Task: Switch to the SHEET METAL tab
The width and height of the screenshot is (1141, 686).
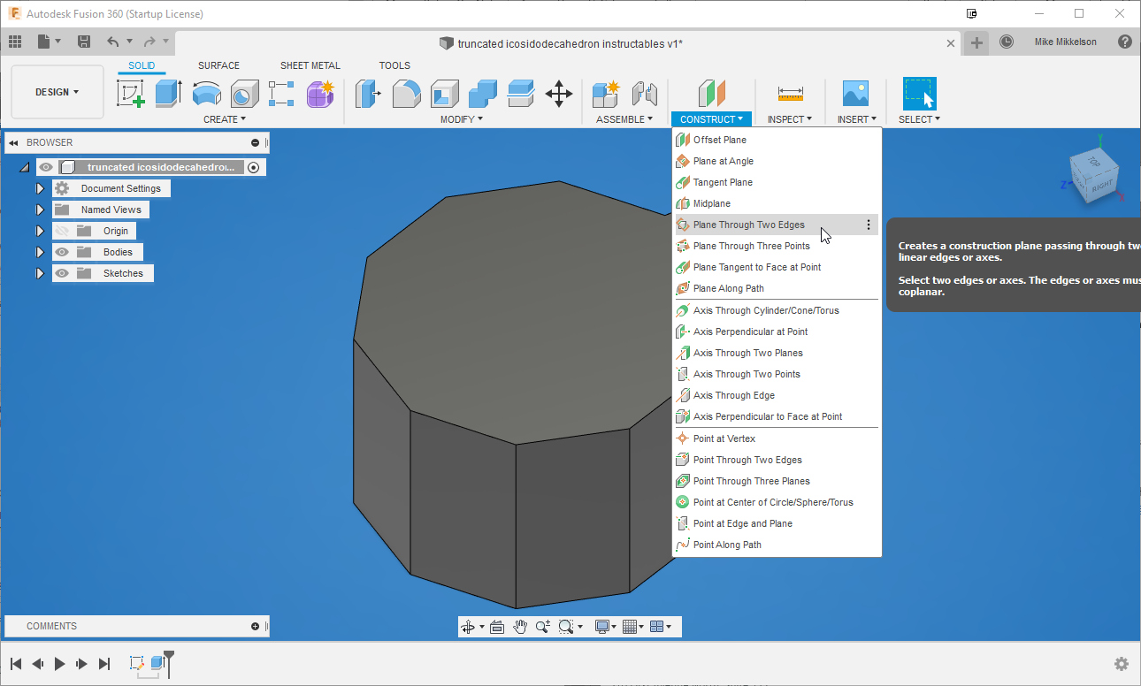Action: pos(310,65)
